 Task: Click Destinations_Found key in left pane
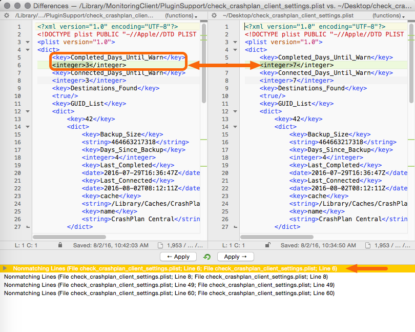pos(106,88)
